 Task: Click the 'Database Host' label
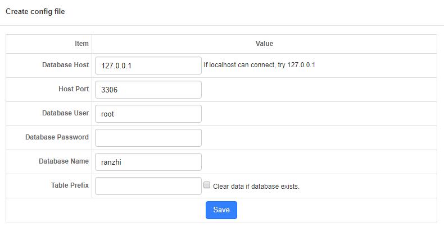pos(65,65)
